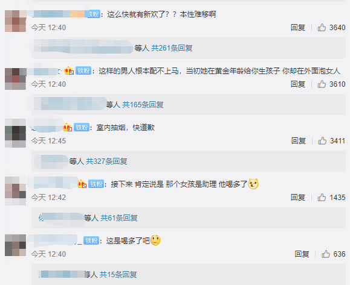Click thumbs-up on the 3610-like comment
Screen dimensions: 350x285
click(322, 84)
